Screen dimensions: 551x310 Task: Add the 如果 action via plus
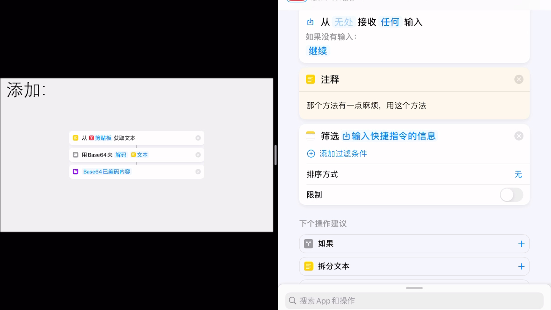521,244
